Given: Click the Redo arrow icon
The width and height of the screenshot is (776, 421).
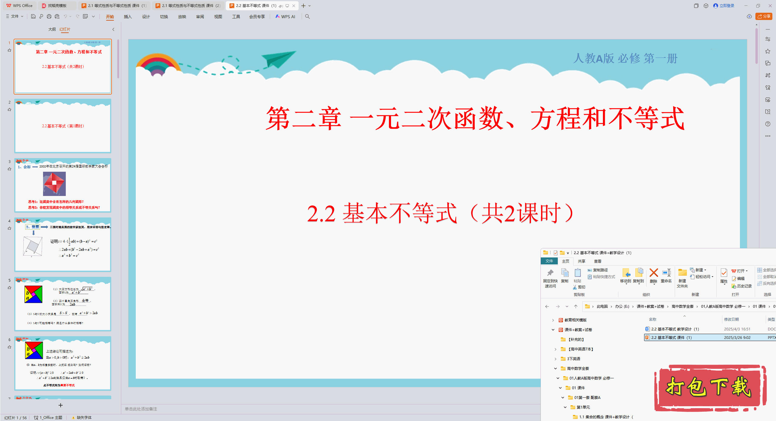Looking at the screenshot, I should point(78,17).
